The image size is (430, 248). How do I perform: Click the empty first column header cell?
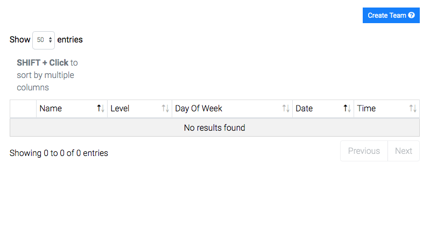(23, 109)
